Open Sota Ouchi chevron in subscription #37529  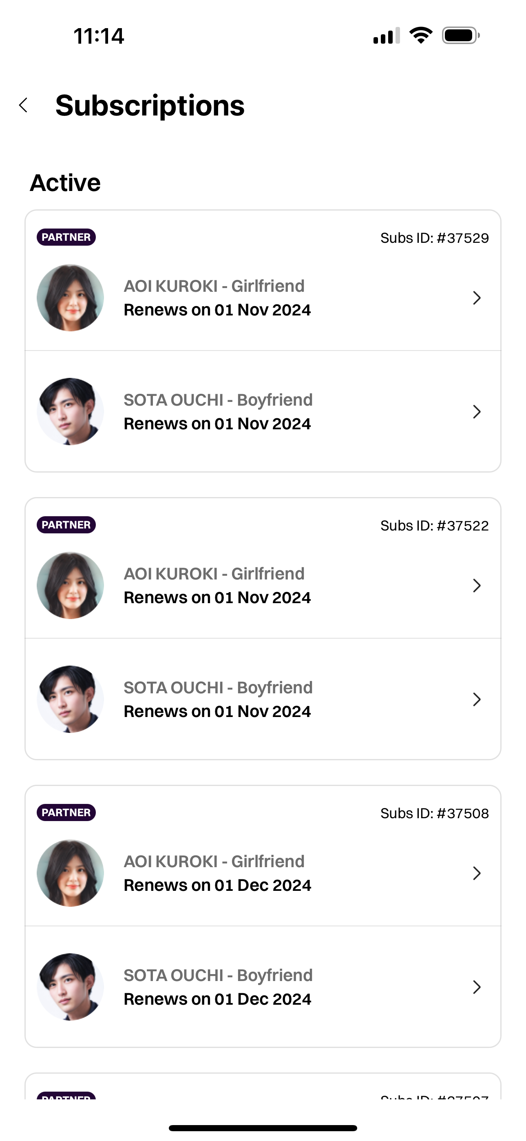(476, 411)
